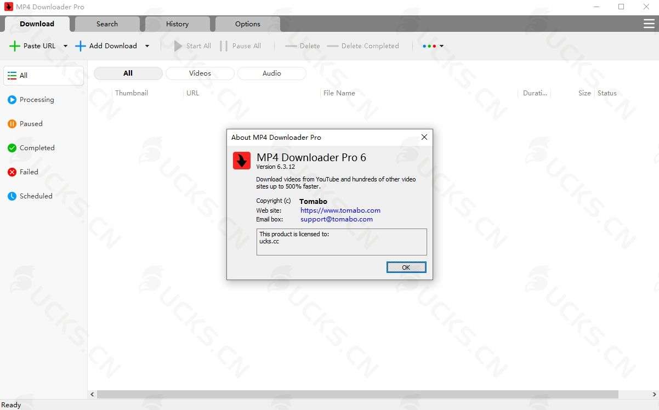659x410 pixels.
Task: Show Paused downloads in sidebar
Action: pyautogui.click(x=44, y=124)
